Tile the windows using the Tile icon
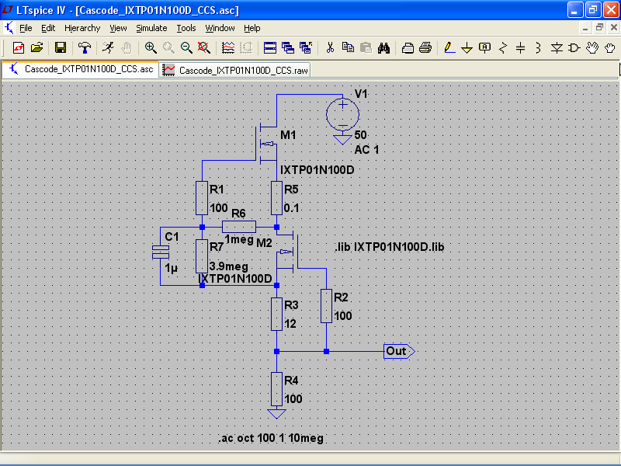 point(269,48)
